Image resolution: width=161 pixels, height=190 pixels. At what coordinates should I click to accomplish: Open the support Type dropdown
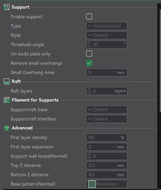point(107,26)
